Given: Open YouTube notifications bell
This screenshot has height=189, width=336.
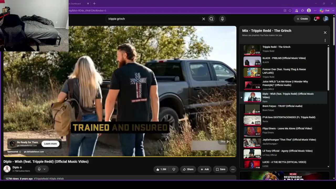Looking at the screenshot, I should pos(316,19).
